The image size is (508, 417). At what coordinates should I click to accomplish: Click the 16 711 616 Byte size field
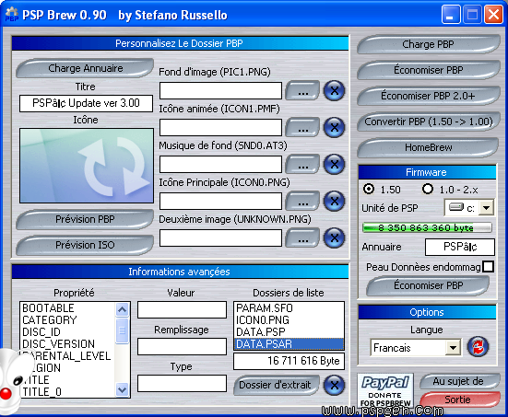[289, 361]
